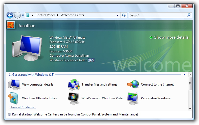Click the Refresh button
The image size is (199, 125).
(x=124, y=15)
